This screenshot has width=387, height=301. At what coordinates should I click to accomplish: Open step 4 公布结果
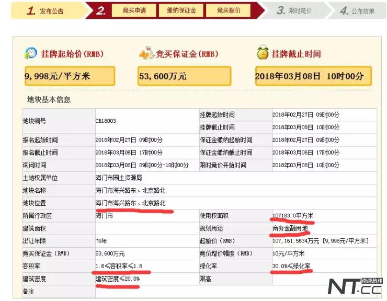357,11
